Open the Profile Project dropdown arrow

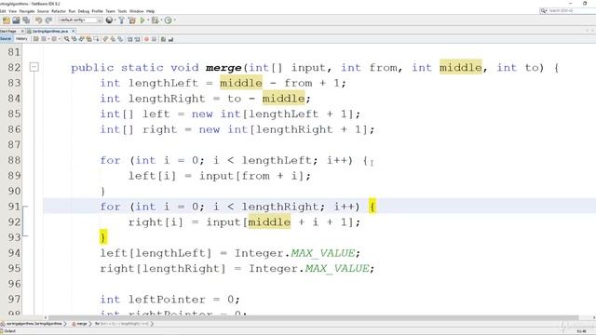point(174,20)
